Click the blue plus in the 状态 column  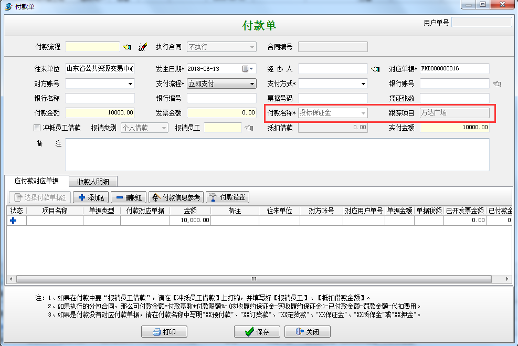click(13, 221)
